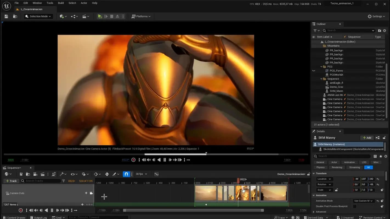Toggle Scale ratio lock icon

337,190
